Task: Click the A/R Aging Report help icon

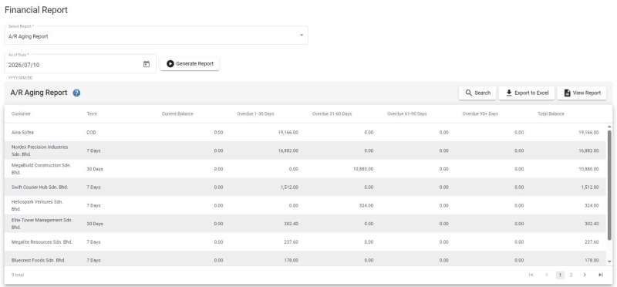Action: pos(76,93)
